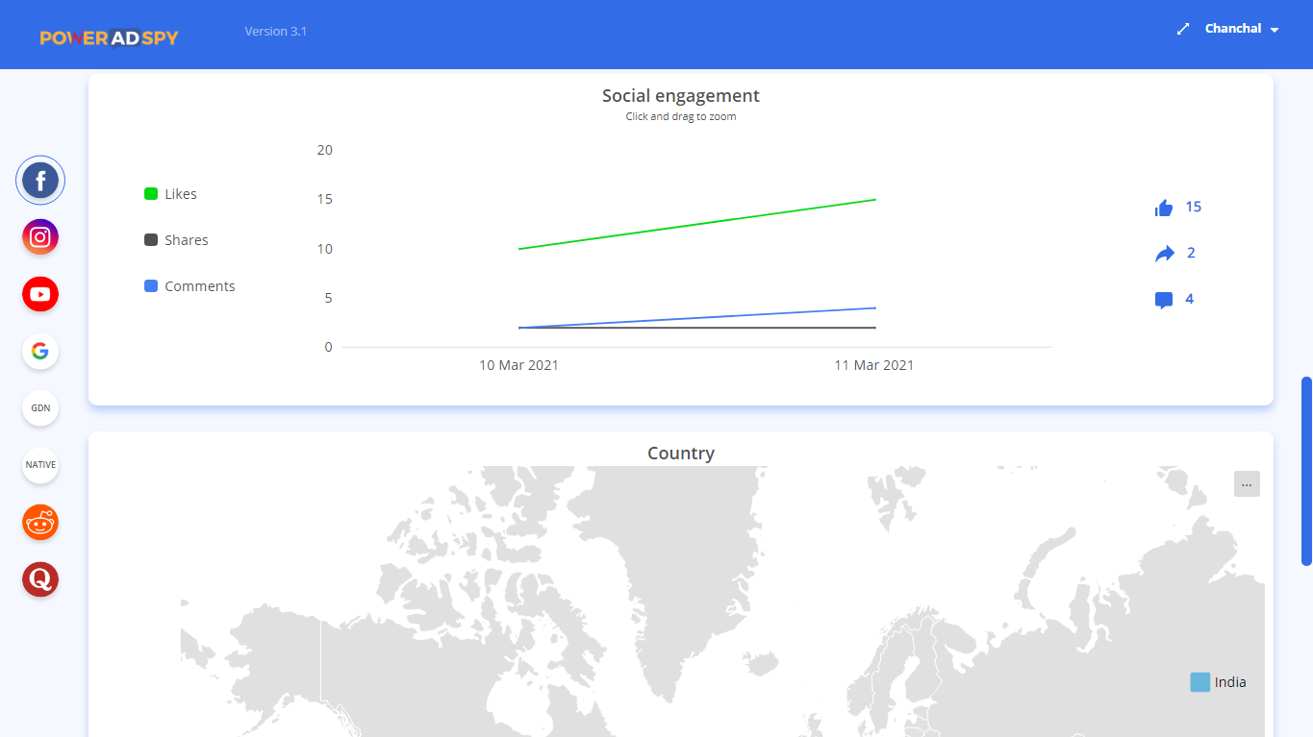Screen dimensions: 1313x737
Task: Open the Quora ads icon
Action: point(40,579)
